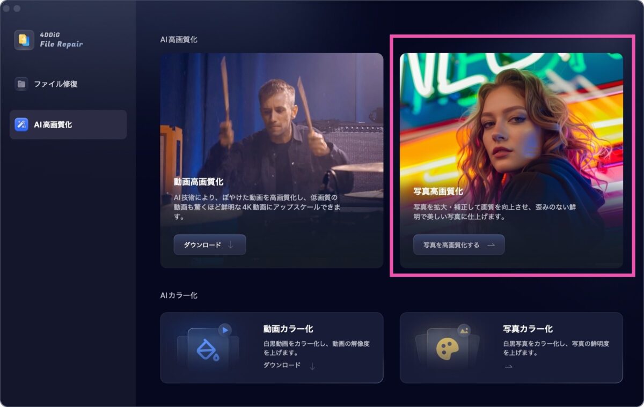Select the 動画カラー化 card title
Viewport: 644px width, 407px height.
[288, 329]
